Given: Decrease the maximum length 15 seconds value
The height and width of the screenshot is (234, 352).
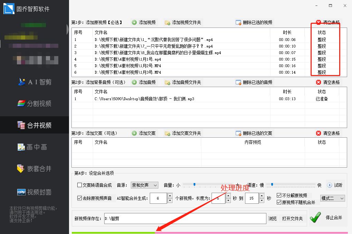Looking at the screenshot, I should click(x=262, y=201).
